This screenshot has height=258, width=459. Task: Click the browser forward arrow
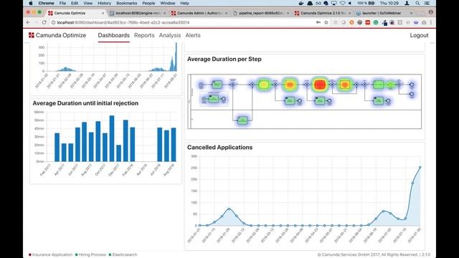[36, 22]
